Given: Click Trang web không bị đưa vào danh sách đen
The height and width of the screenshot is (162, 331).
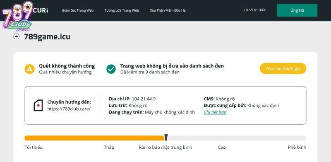Looking at the screenshot, I should 172,66.
